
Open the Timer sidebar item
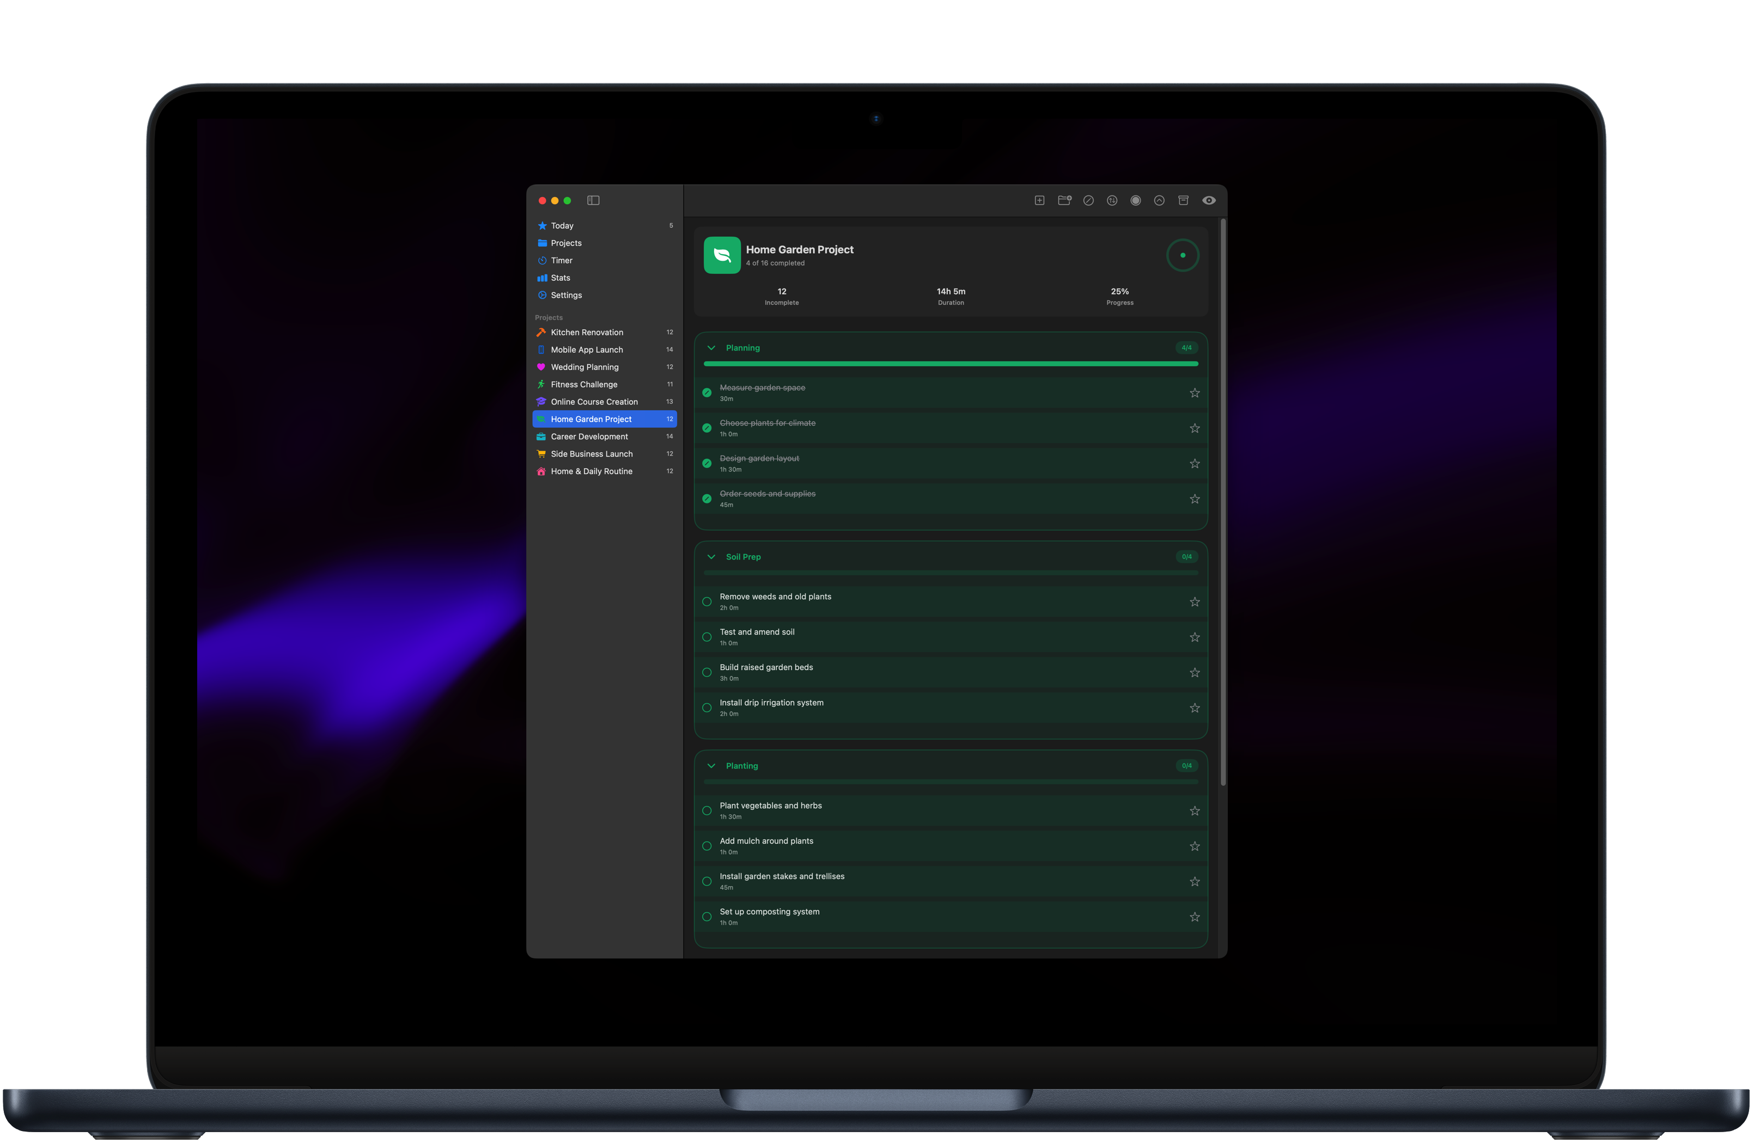562,260
